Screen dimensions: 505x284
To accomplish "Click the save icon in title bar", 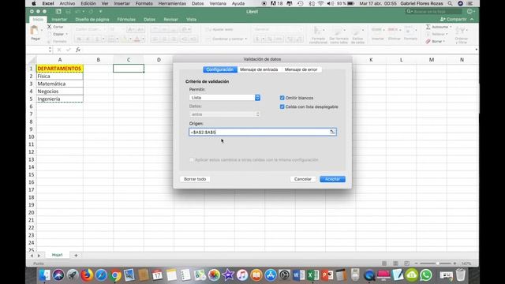I will tap(68, 12).
